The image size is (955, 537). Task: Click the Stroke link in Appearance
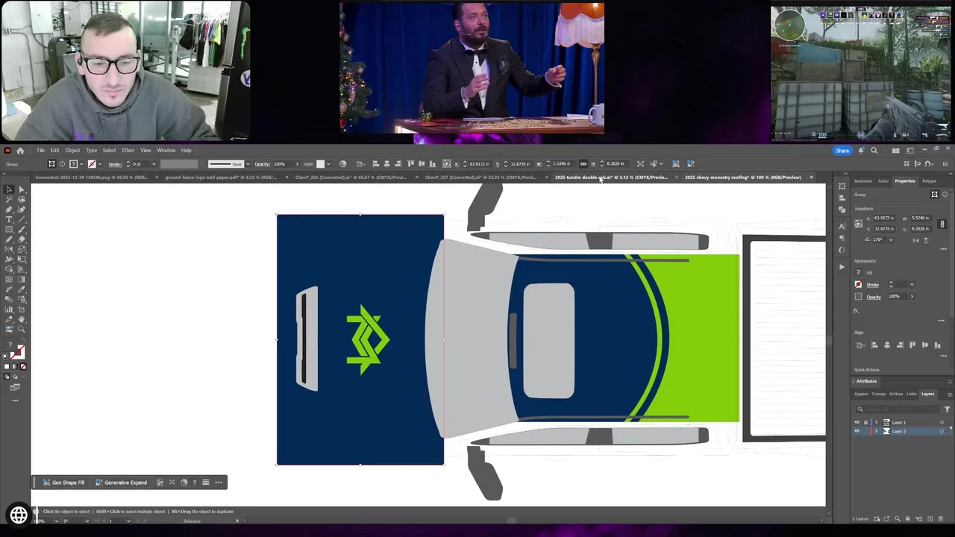[873, 285]
